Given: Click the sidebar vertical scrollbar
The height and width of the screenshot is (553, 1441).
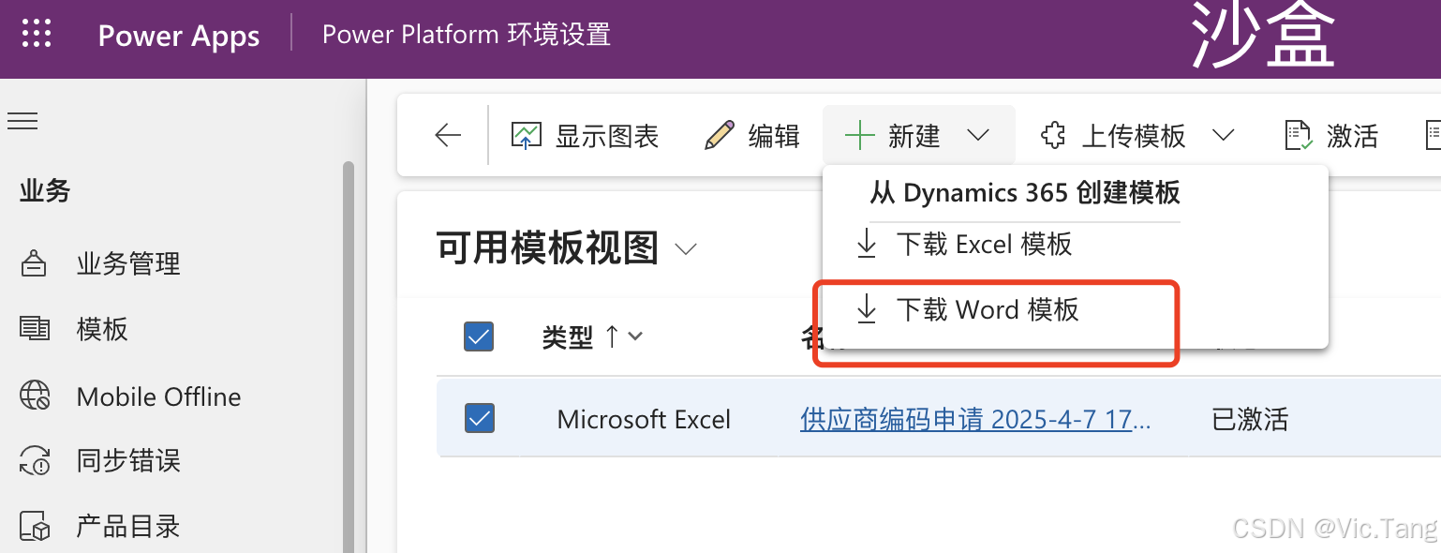Looking at the screenshot, I should pos(349,356).
